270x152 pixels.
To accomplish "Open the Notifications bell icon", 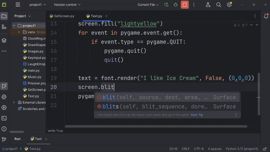I will click(x=266, y=16).
